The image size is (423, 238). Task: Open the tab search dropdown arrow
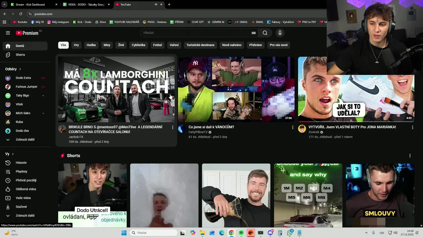4,5
